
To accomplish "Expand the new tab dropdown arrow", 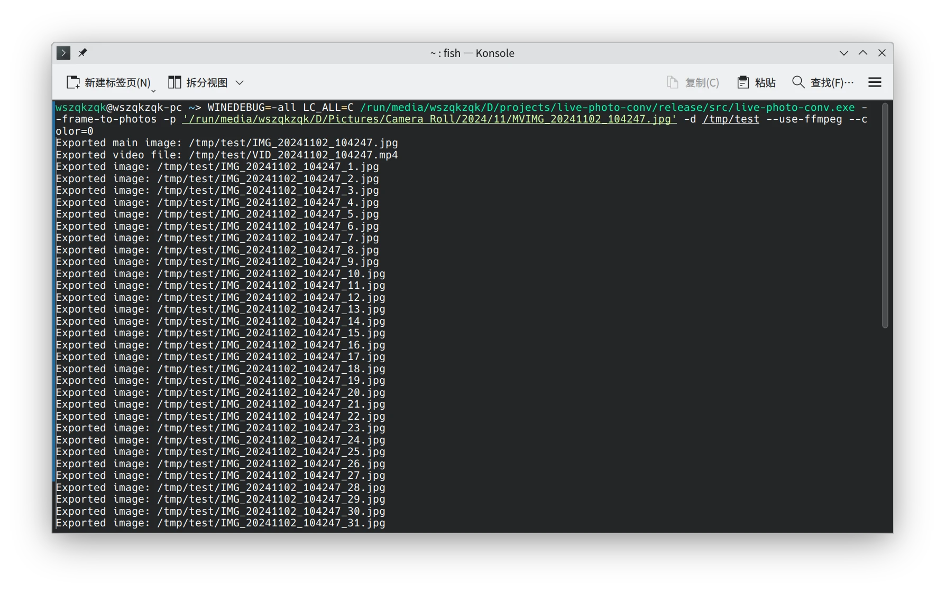I will coord(153,91).
